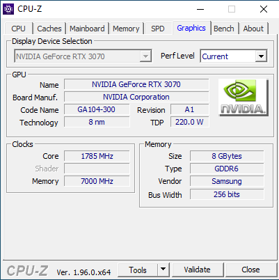Click the NVIDIA Corporation board manufacturer value
The height and width of the screenshot is (280, 279).
136,97
